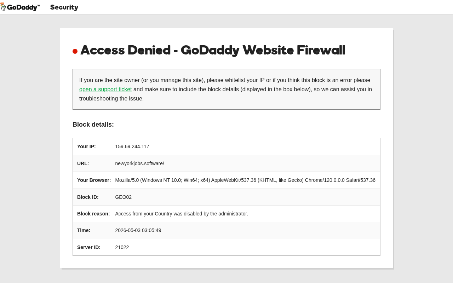Click the Block details heading
Viewport: 453px width, 283px height.
point(93,125)
